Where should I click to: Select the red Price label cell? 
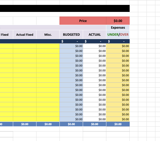tap(83, 21)
